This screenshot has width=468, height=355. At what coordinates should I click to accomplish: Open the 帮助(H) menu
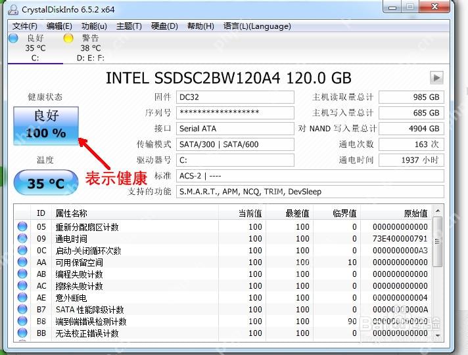pos(200,26)
